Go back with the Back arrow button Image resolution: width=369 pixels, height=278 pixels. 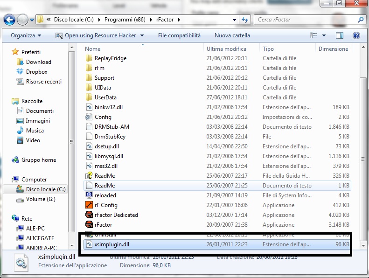[x=9, y=20]
